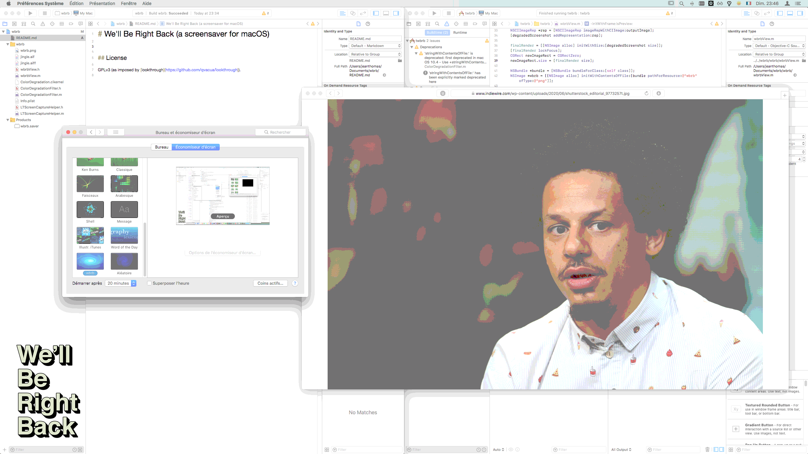Image resolution: width=808 pixels, height=454 pixels.
Task: Select the Aléatoire screensaver icon
Action: [123, 261]
